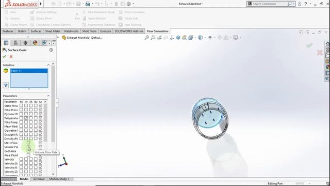Switch to the Features tab
The width and height of the screenshot is (330, 186).
[8, 31]
